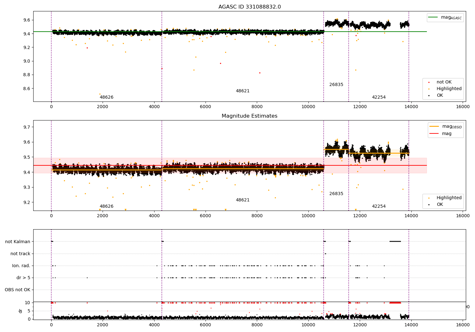475x332 pixels.
Task: Click the 9.2 y-axis tick in the Magnitude Estimates plot
Action: click(x=27, y=202)
